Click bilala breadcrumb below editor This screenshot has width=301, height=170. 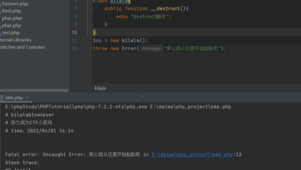click(100, 88)
